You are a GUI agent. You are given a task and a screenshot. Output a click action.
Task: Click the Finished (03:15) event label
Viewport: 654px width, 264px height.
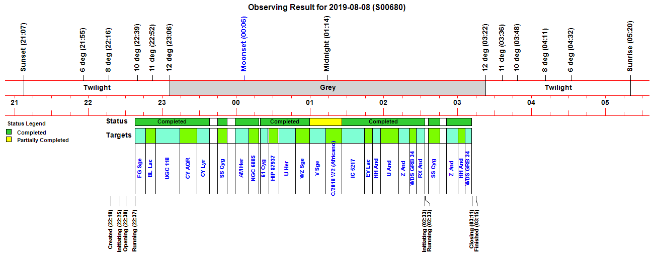click(x=477, y=230)
